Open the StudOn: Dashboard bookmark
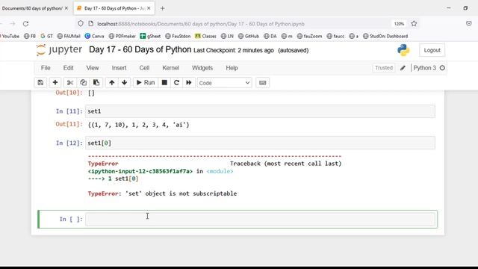 click(385, 36)
